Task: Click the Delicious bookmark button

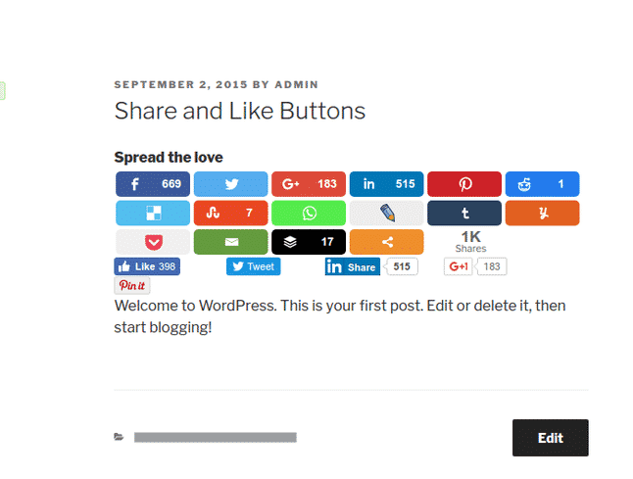Action: click(153, 213)
